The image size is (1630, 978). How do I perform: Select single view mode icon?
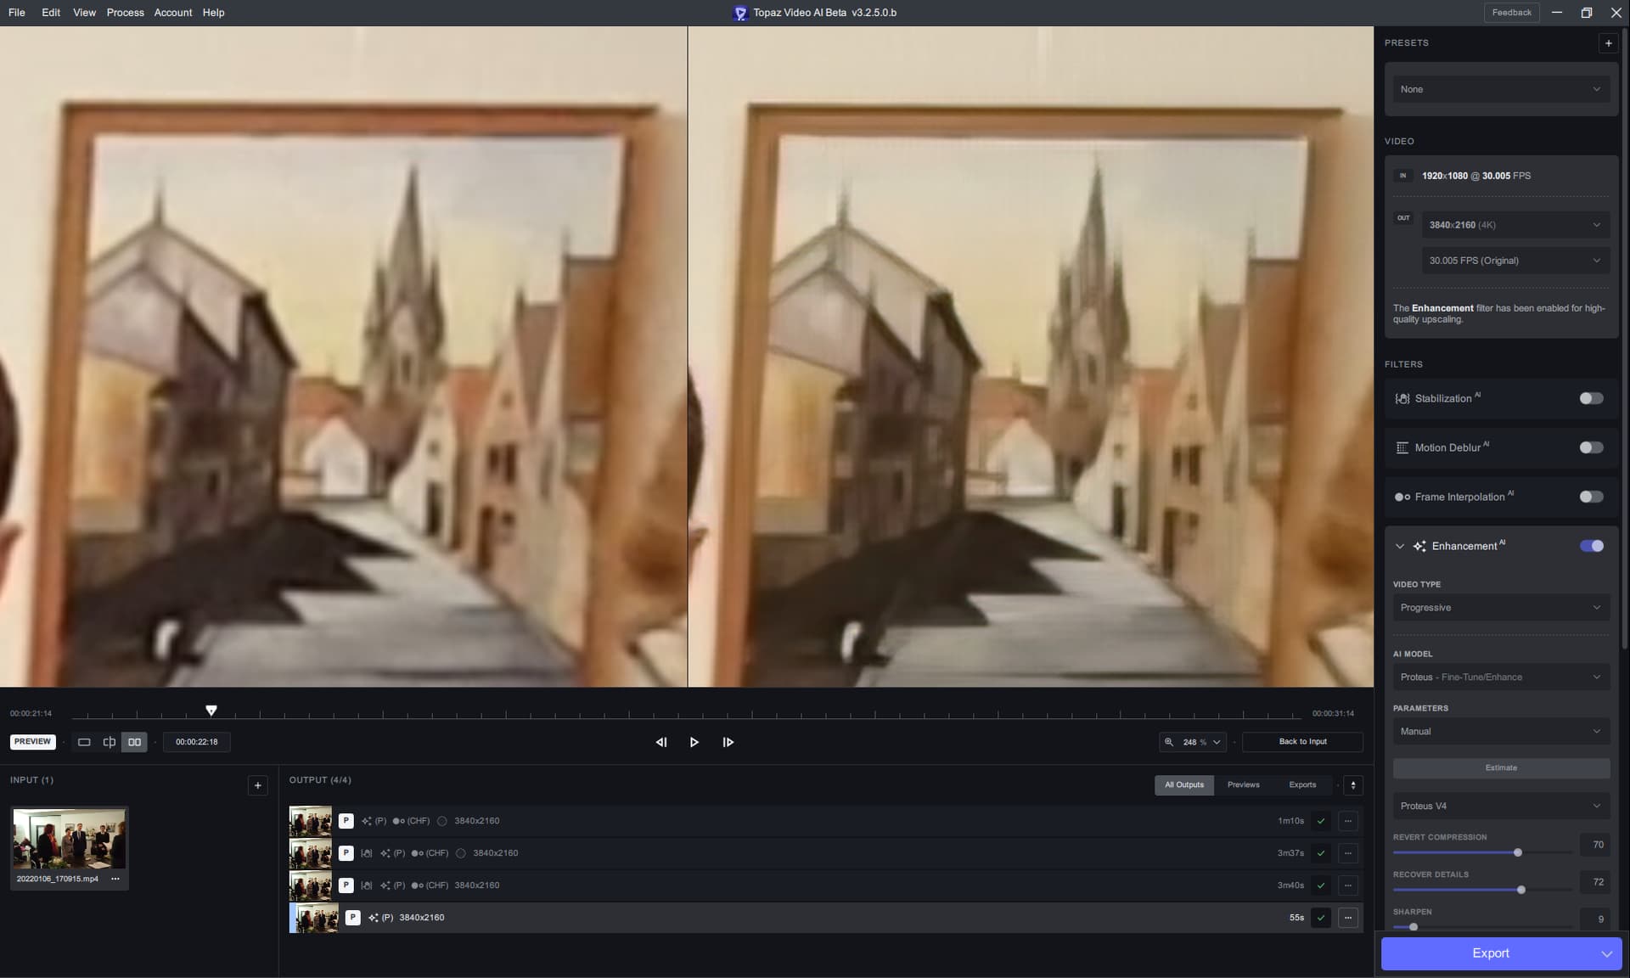click(84, 742)
